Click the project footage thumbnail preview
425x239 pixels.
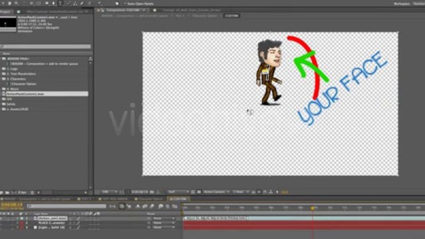pyautogui.click(x=8, y=23)
